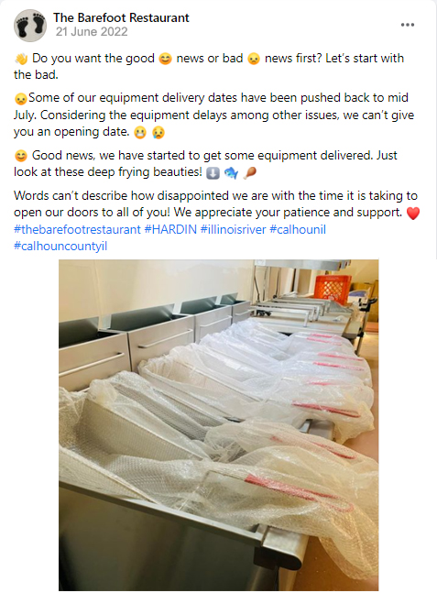Click the sad emoji before 'Some of our equipment'
Screen dimensions: 437x593
coord(21,99)
